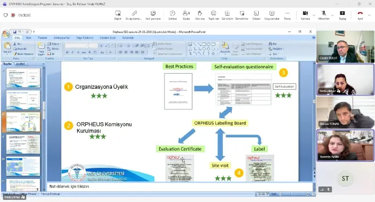Screen dimensions: 375x202
Task: Click the Biçim Boyacısı format painter
Action: (x=24, y=54)
